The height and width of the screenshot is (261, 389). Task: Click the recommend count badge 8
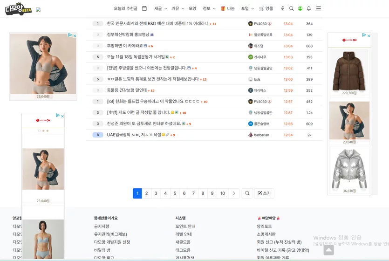[98, 135]
